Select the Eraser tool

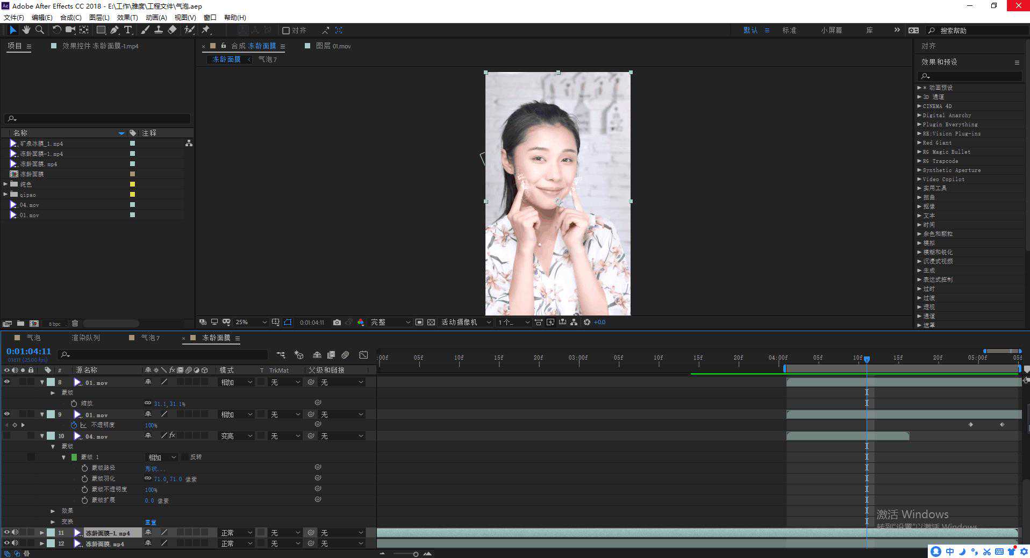pyautogui.click(x=172, y=30)
